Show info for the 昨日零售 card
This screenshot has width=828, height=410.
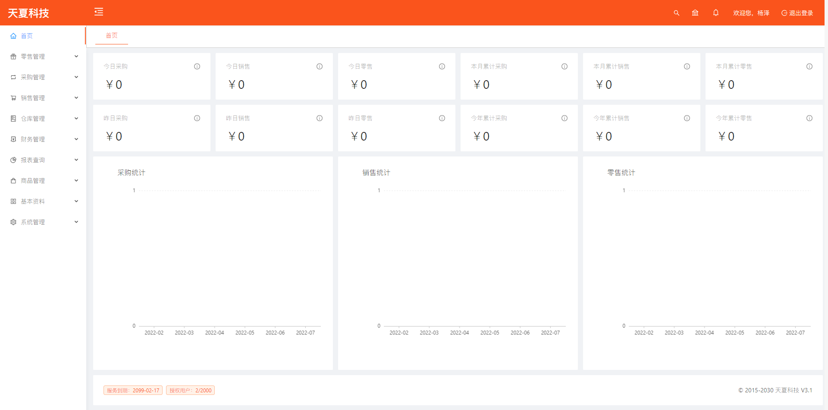pyautogui.click(x=442, y=118)
